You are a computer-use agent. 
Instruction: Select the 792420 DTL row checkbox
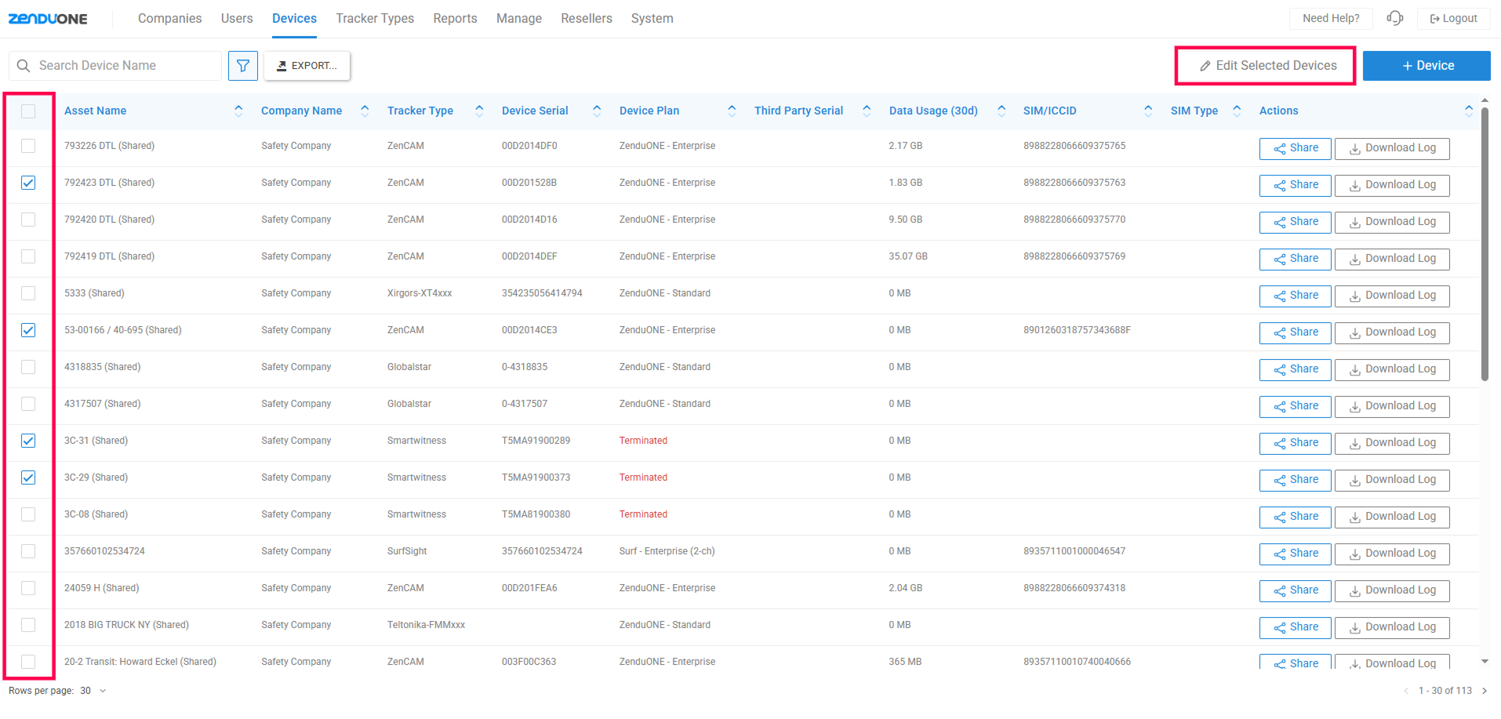28,220
